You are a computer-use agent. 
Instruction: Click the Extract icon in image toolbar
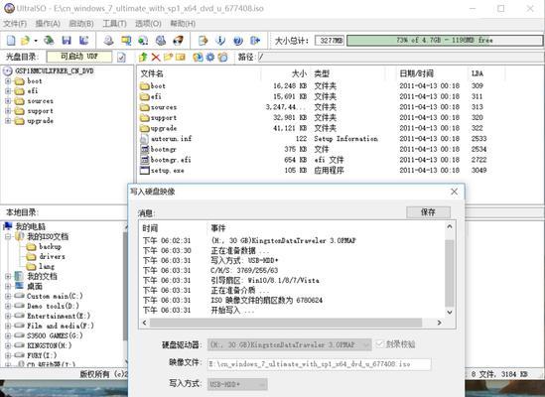(198, 57)
